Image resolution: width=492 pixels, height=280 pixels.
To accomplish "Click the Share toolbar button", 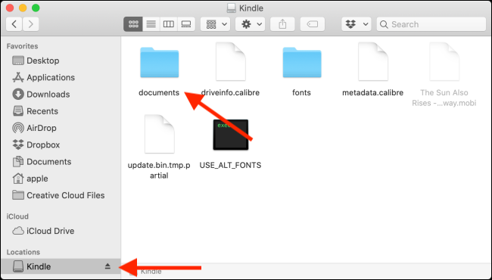I will click(282, 24).
